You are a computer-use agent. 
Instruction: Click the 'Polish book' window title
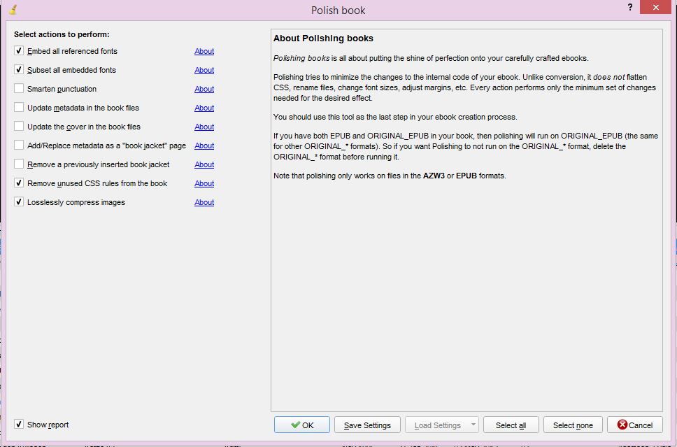pyautogui.click(x=338, y=10)
